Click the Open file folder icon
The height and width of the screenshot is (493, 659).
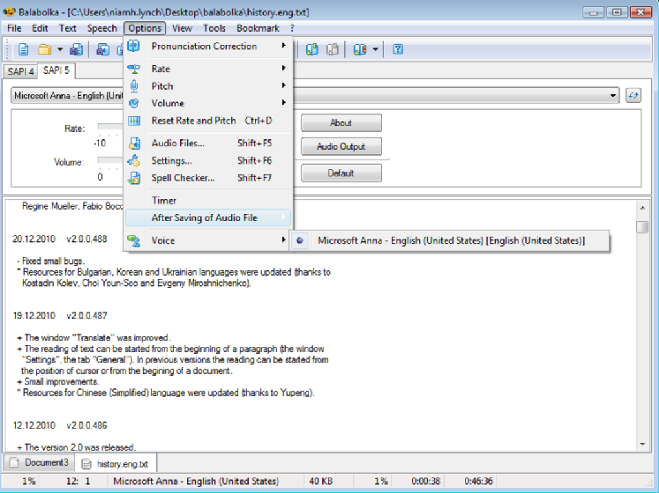[45, 50]
